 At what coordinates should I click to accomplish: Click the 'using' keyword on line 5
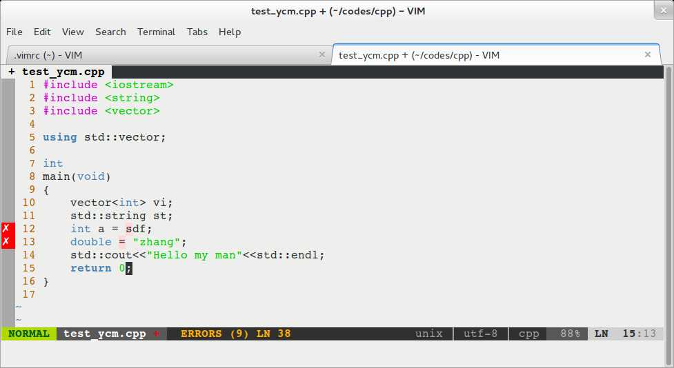60,137
